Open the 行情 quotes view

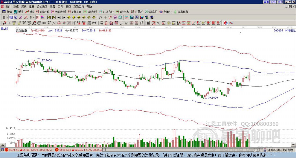coord(7,12)
